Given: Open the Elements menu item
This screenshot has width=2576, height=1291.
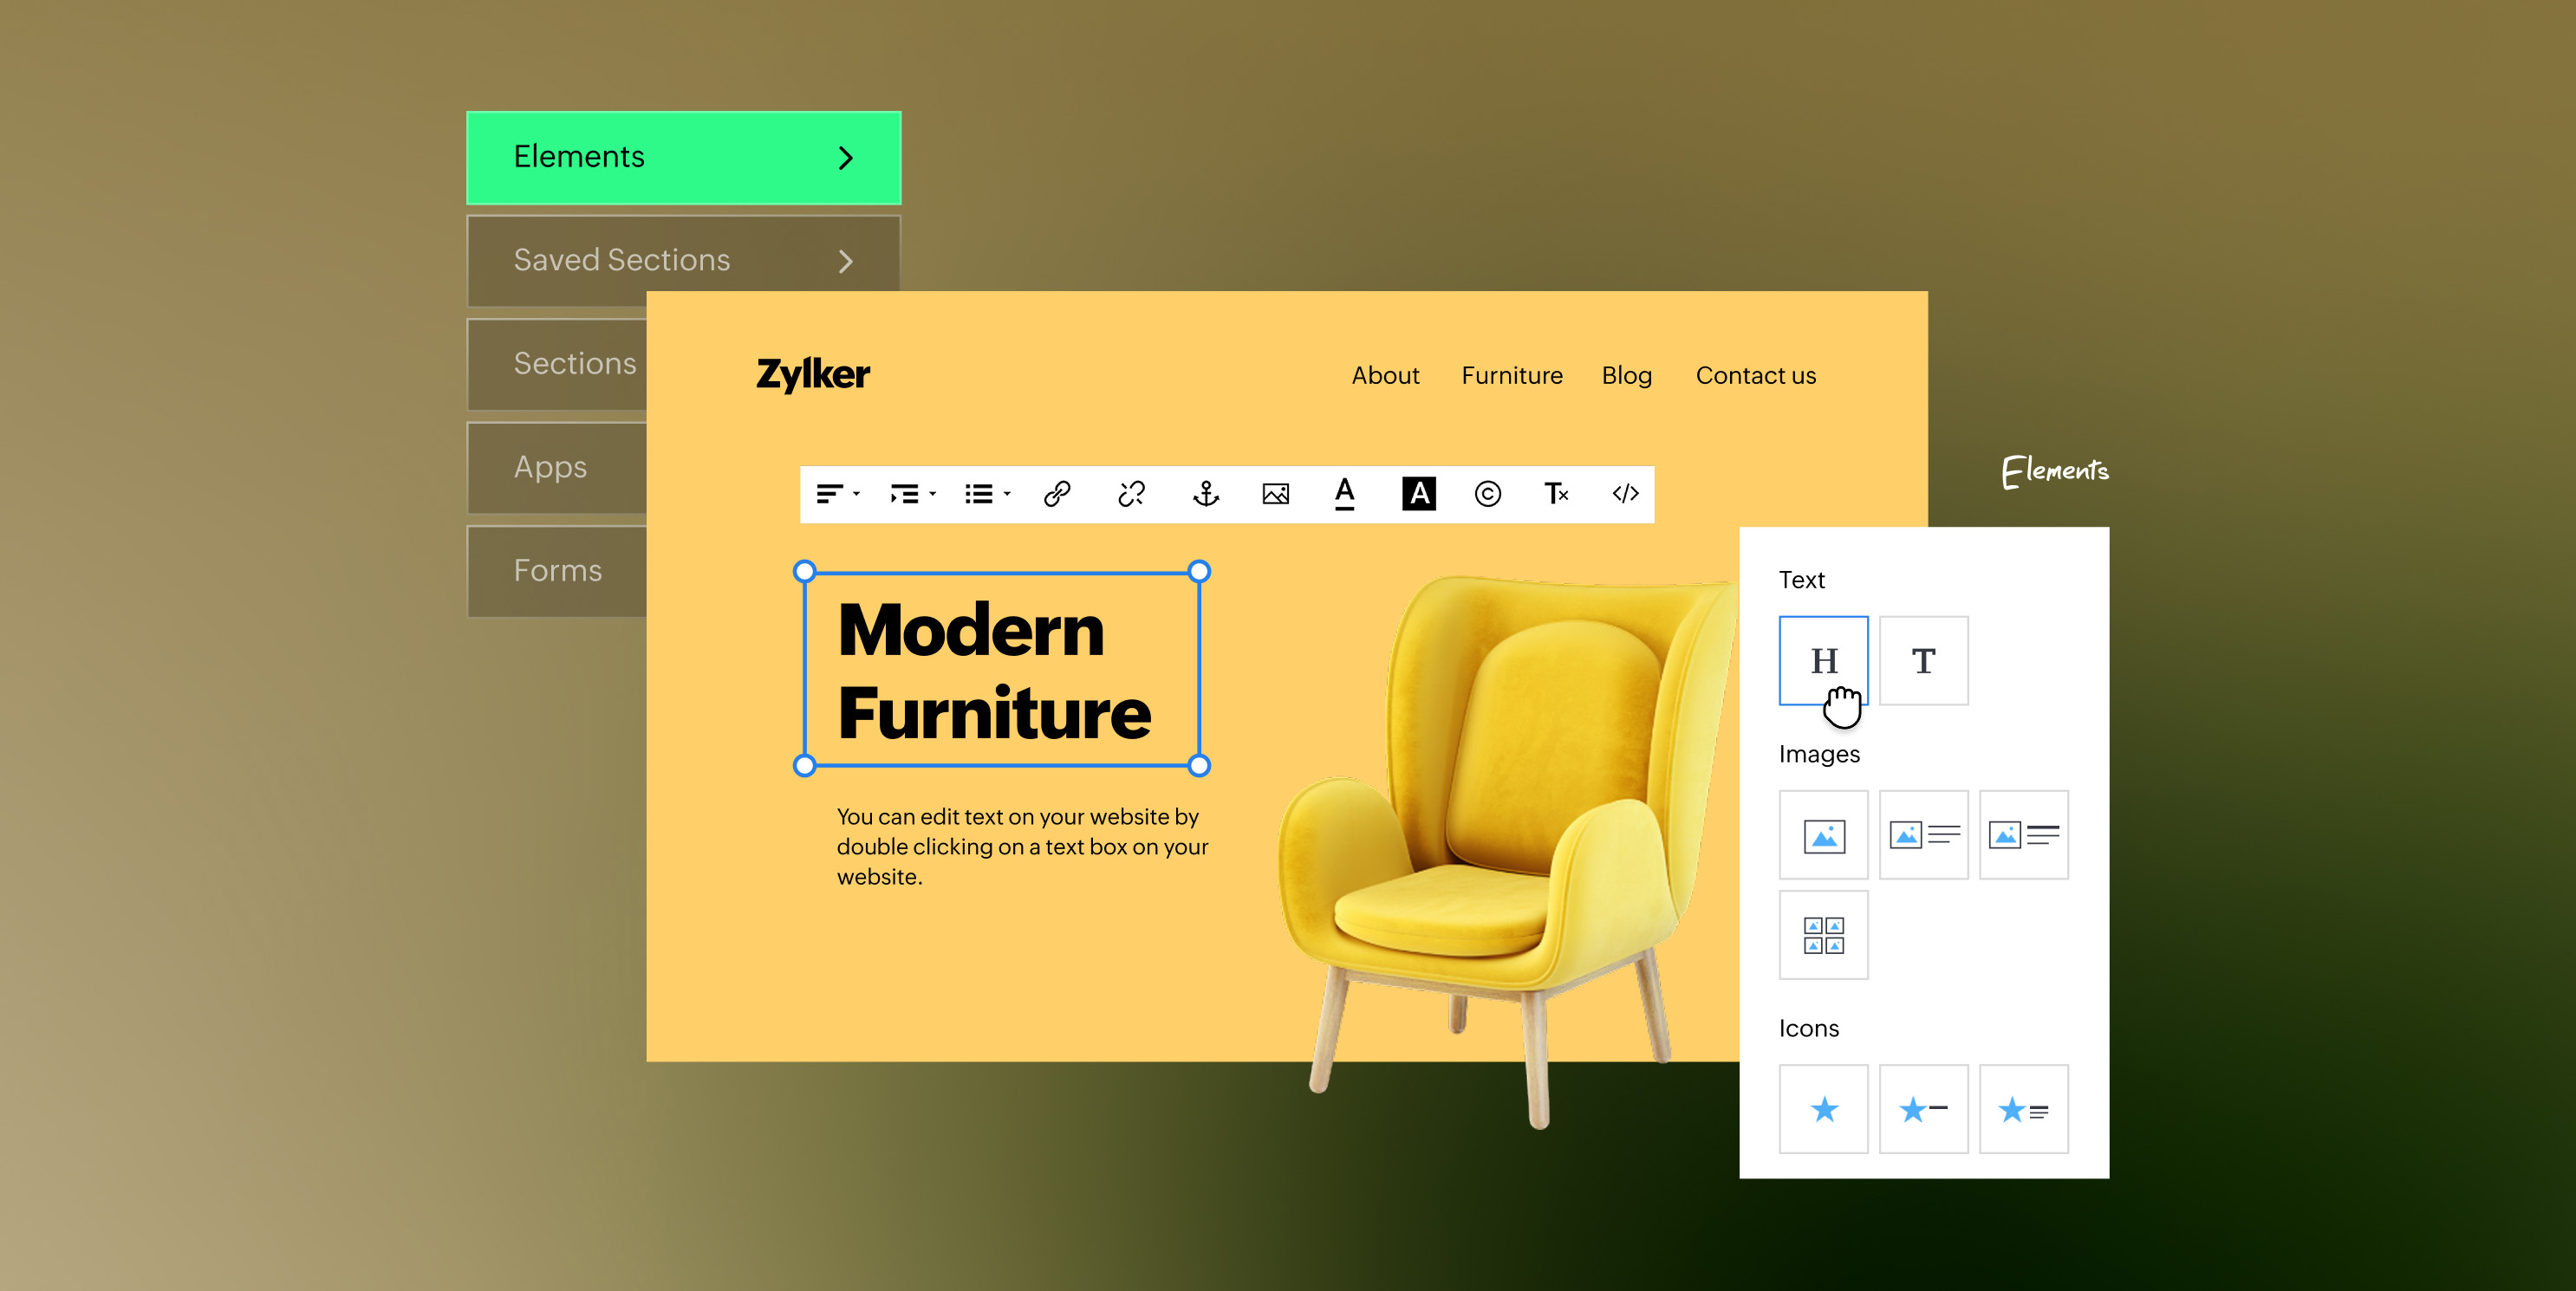Looking at the screenshot, I should tap(683, 157).
